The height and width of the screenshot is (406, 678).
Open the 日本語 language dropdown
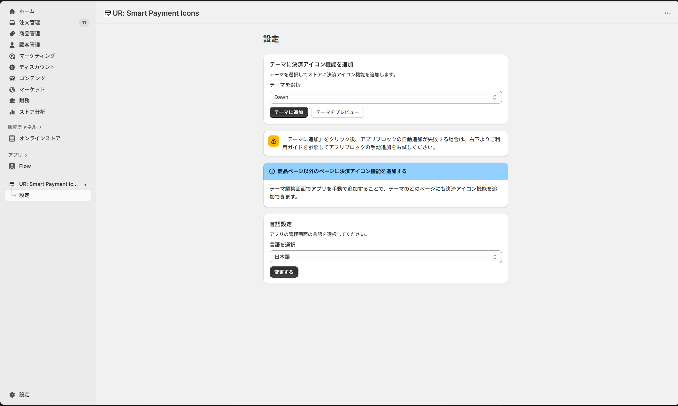click(x=385, y=257)
